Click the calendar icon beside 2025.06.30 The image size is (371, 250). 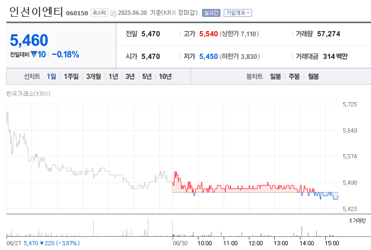click(x=114, y=13)
